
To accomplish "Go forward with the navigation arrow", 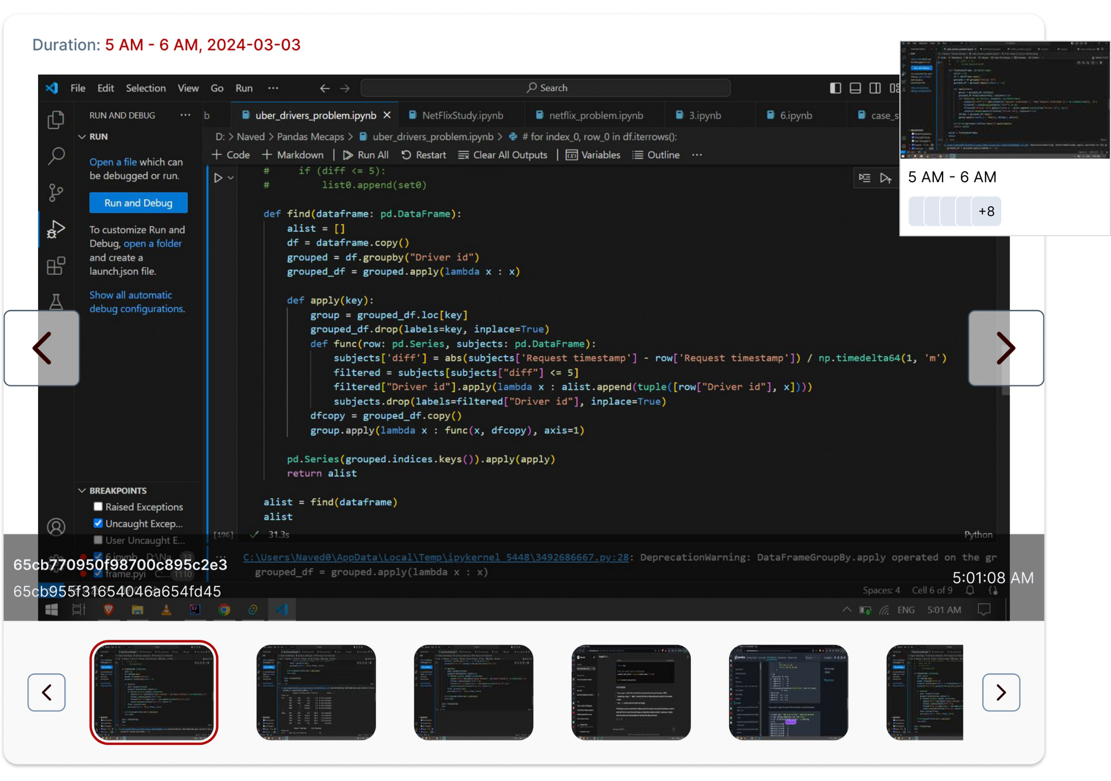I will pos(345,88).
